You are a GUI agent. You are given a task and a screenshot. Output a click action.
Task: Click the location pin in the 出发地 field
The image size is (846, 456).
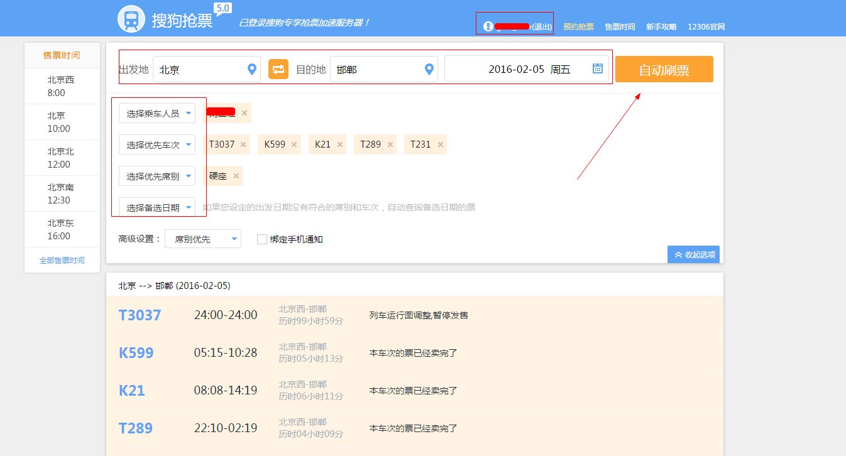point(251,69)
